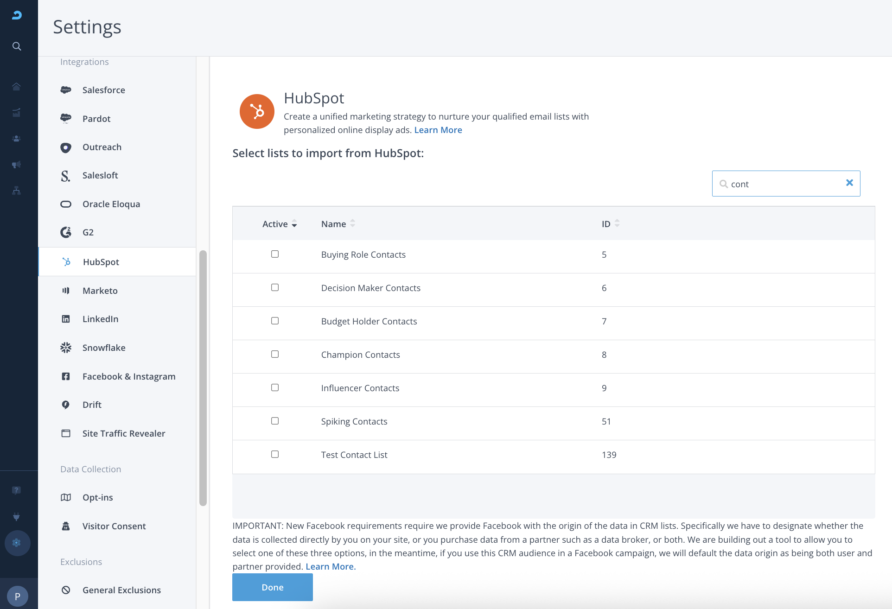
Task: Open the audiences people icon in sidebar
Action: 17,139
